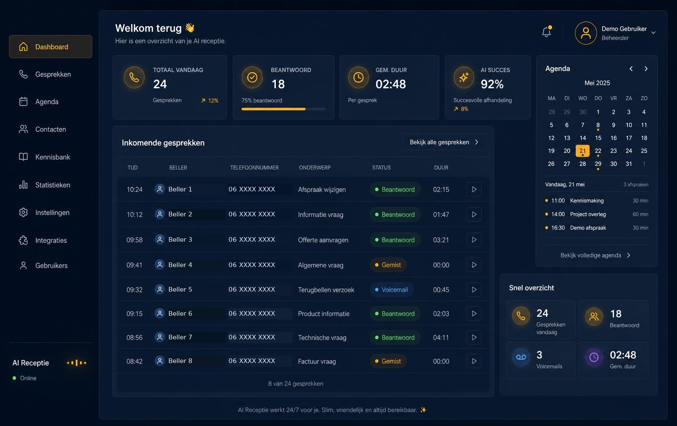This screenshot has width=677, height=426.
Task: Click the clock icon on Gem. Duur card
Action: click(358, 77)
